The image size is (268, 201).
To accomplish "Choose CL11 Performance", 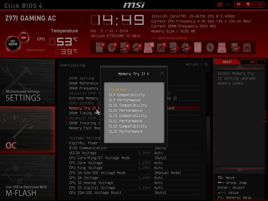I will tap(125, 121).
